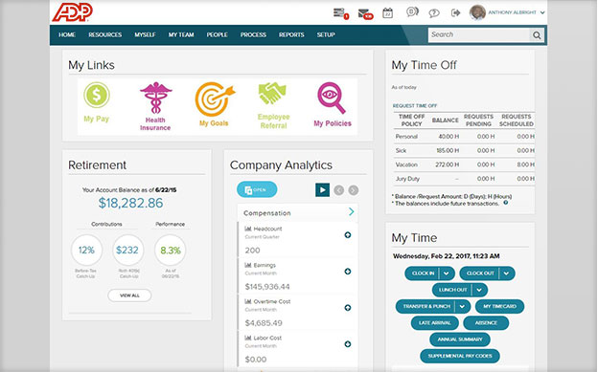The image size is (598, 372).
Task: Expand the Clock In dropdown arrow
Action: click(447, 274)
